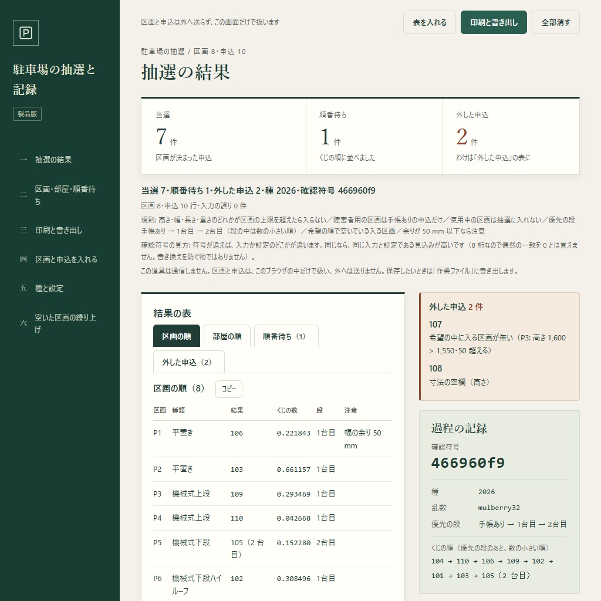Screen dimensions: 601x601
Task: Open 表を入れる in the top bar
Action: tap(429, 23)
